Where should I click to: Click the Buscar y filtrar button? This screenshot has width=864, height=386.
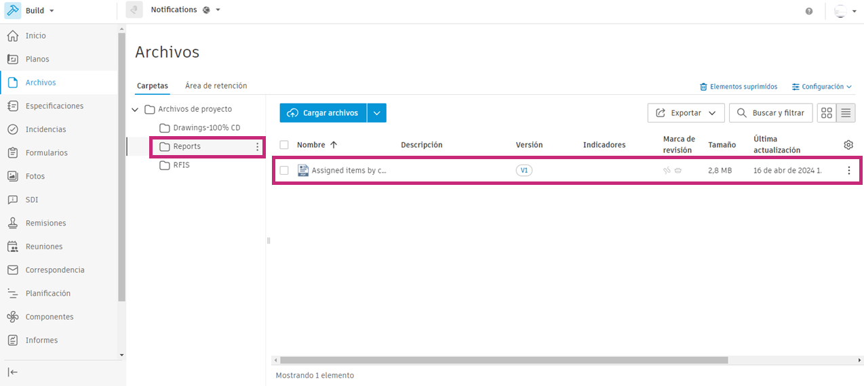[x=770, y=113]
